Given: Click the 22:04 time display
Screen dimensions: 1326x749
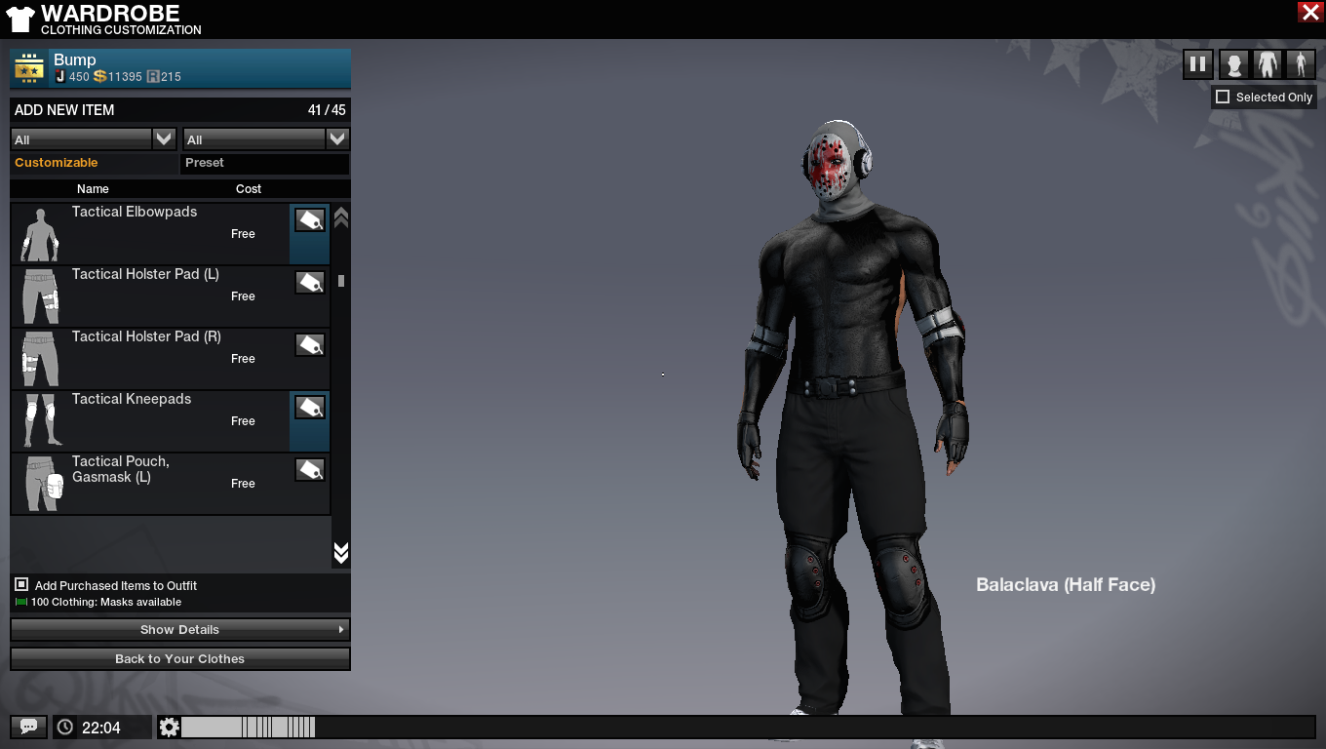Looking at the screenshot, I should (101, 728).
